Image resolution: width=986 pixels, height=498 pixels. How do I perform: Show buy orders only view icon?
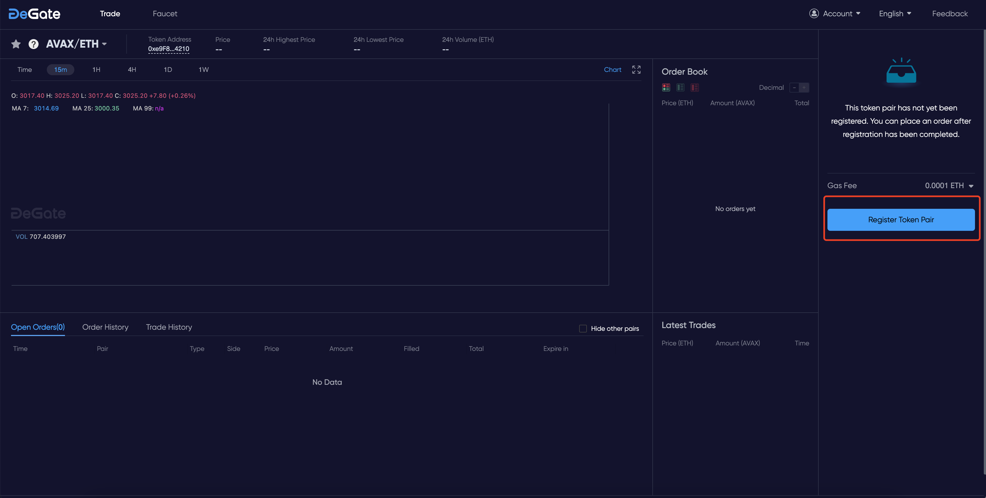tap(680, 87)
